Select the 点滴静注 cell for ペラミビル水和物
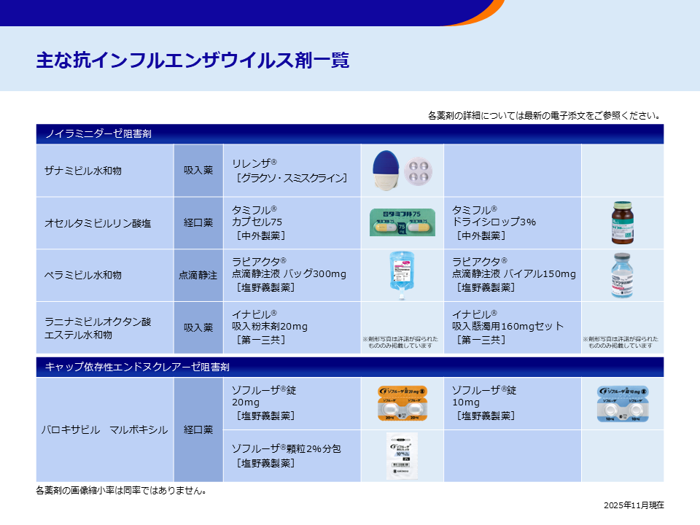Viewport: 700px width, 525px height. click(x=198, y=276)
